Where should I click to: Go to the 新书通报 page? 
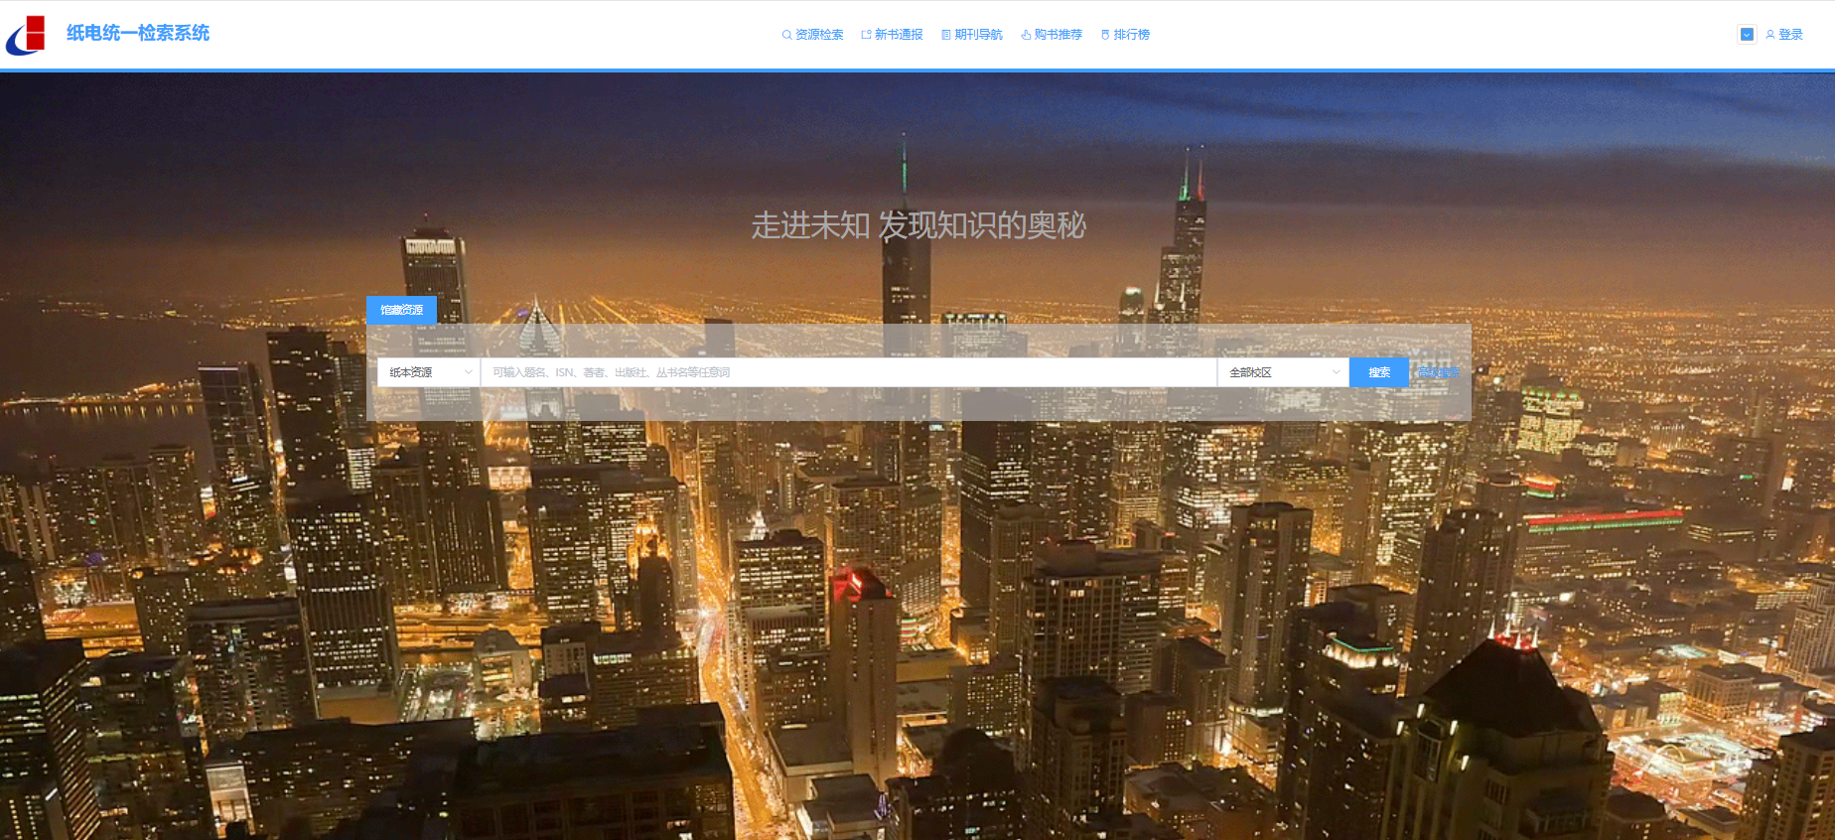pos(899,35)
